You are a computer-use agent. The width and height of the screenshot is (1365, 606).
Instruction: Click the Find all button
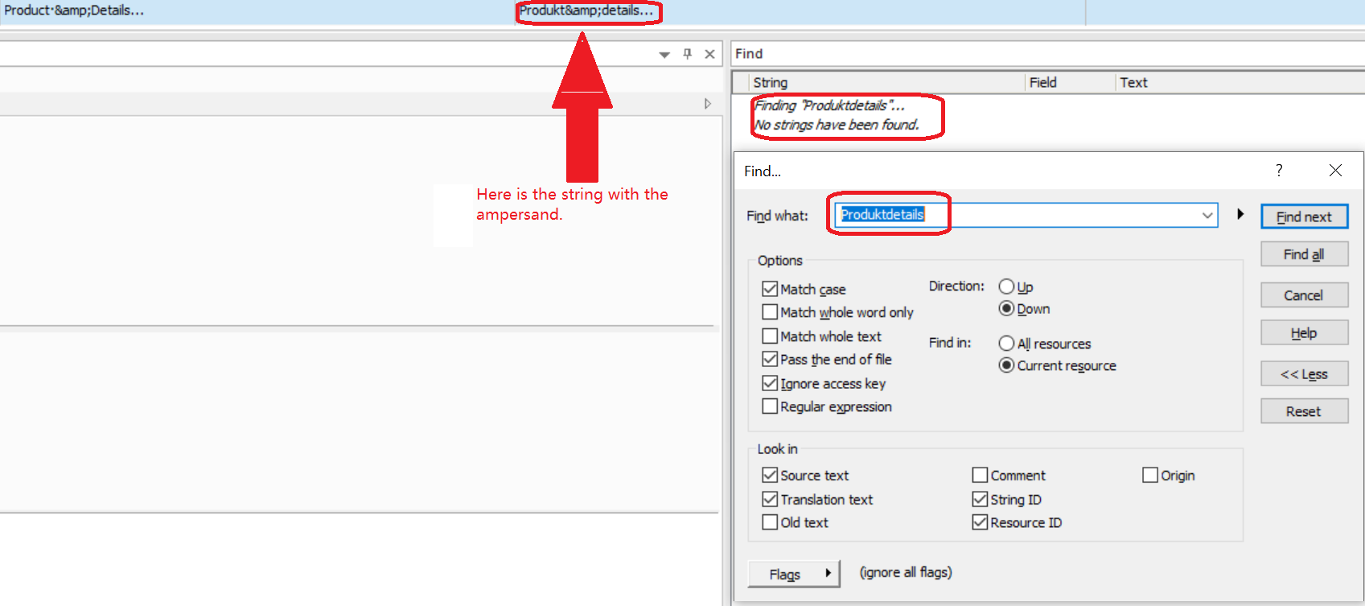tap(1303, 254)
